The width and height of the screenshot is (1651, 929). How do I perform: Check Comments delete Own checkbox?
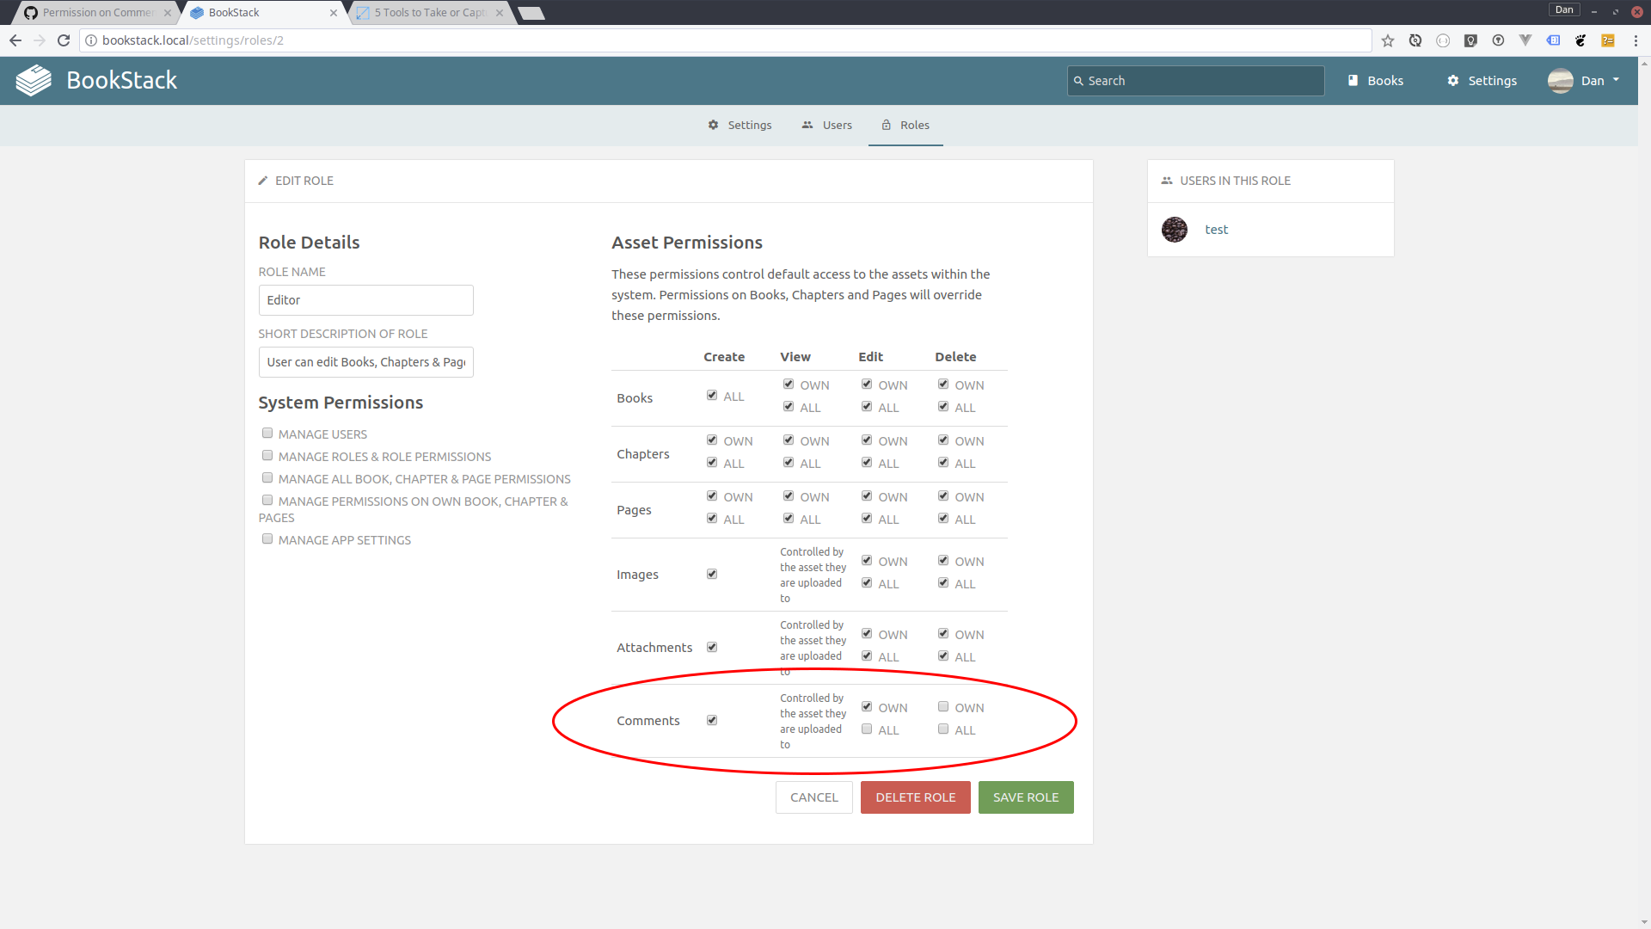pos(943,707)
